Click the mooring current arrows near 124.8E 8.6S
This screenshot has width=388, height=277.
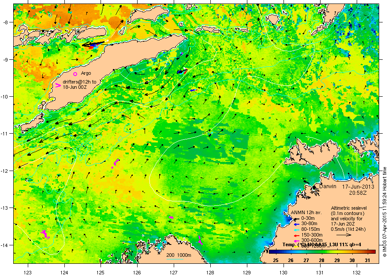(93, 45)
